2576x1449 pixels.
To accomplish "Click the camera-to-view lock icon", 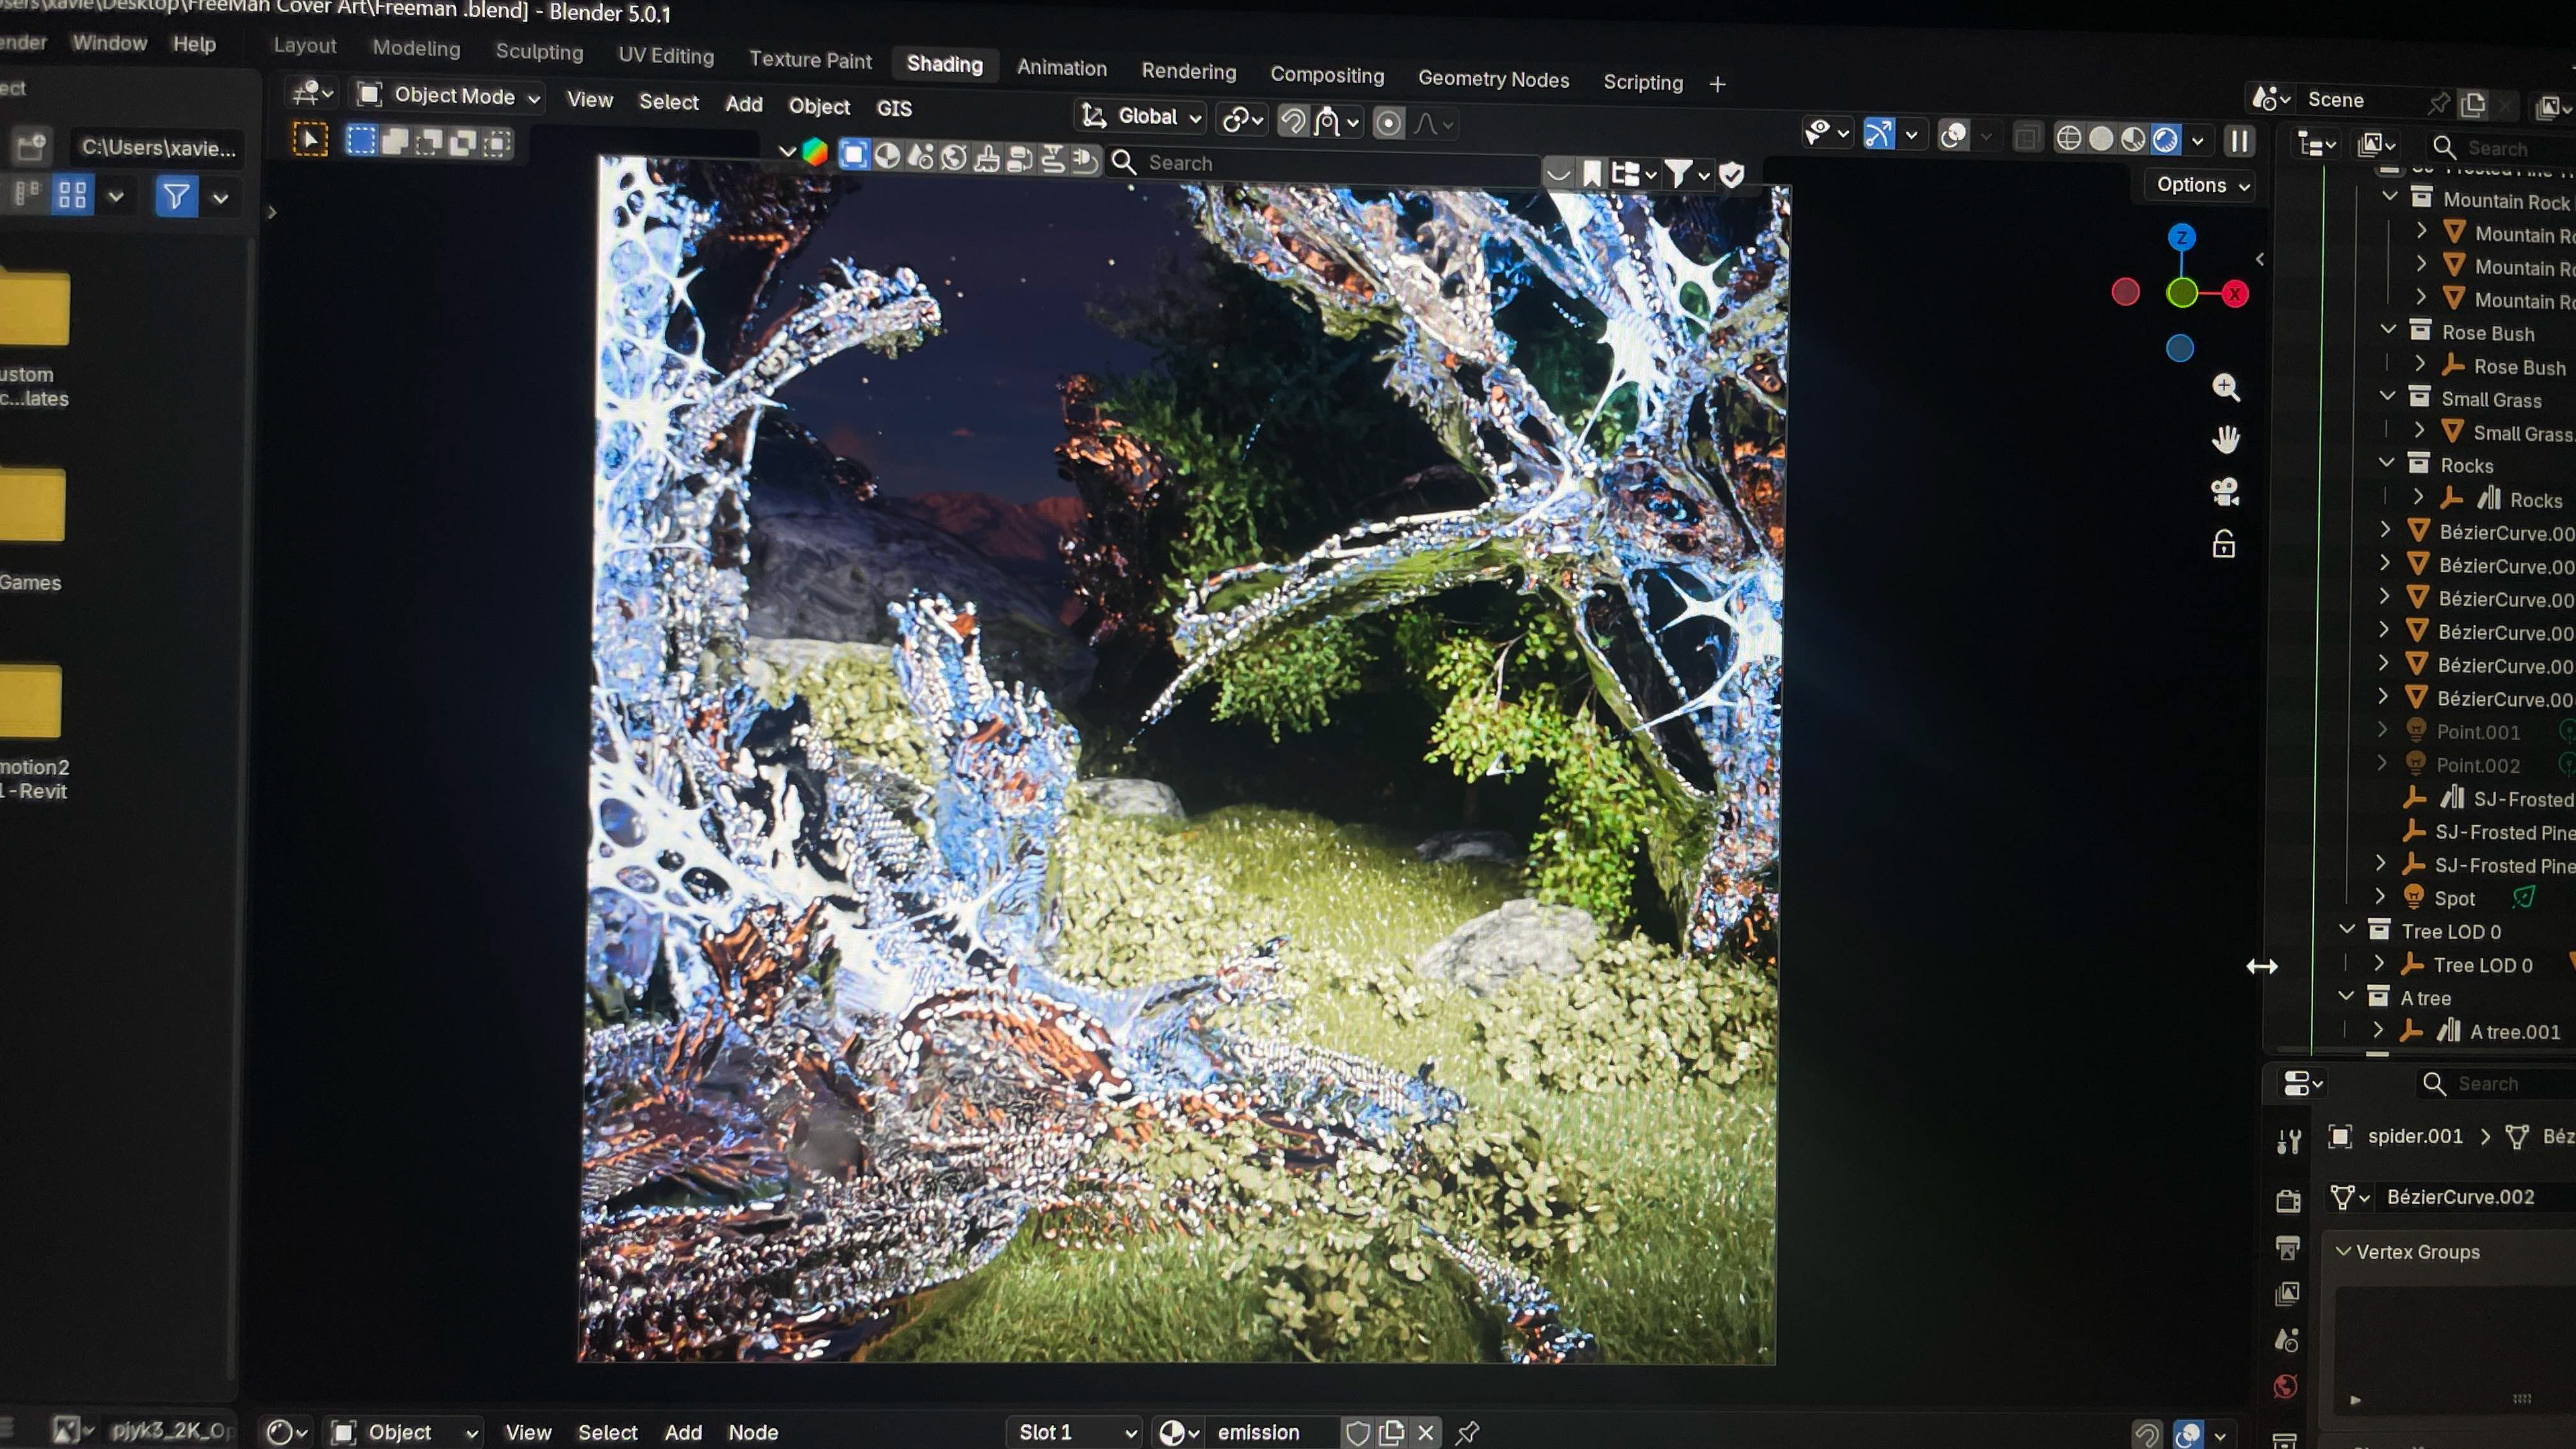I will tap(2224, 545).
